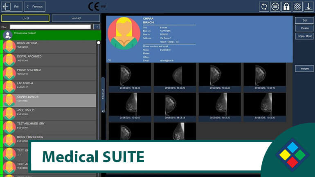The image size is (315, 177).
Task: Click into the Filter input field
Action: click(x=50, y=27)
